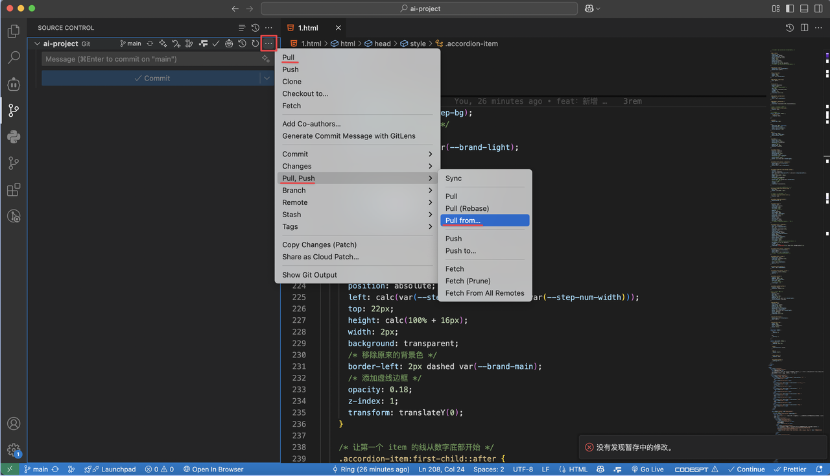The height and width of the screenshot is (476, 830).
Task: Select Sync in the Pull, Push submenu
Action: (485, 178)
